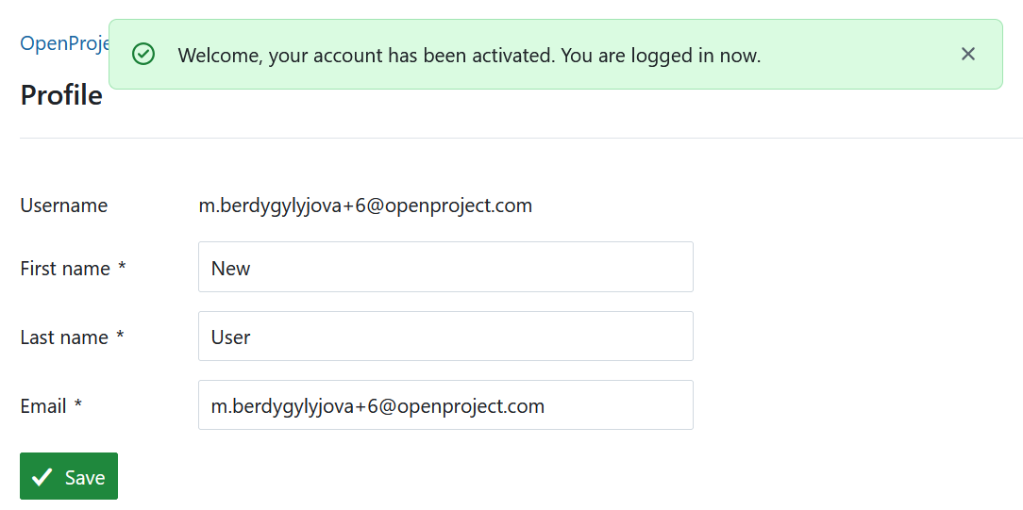Viewport: 1023px width, 510px height.
Task: Click the required asterisk beside First name
Action: click(121, 269)
